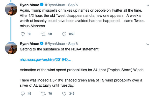Retweet the first tweet with 98 retweets
This screenshot has height=97, width=155.
(x=43, y=34)
